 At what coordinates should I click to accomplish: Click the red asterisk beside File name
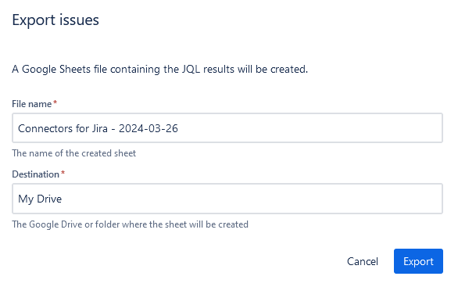click(55, 102)
